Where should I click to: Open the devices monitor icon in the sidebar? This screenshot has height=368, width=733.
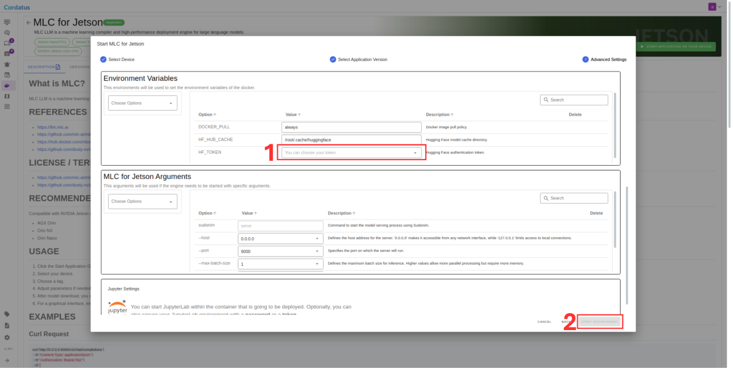tap(7, 22)
